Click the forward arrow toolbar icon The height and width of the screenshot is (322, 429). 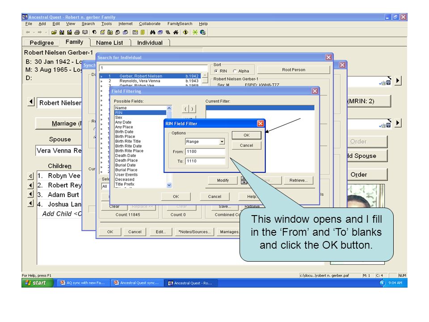40,32
